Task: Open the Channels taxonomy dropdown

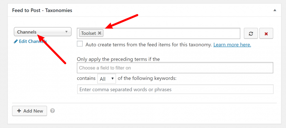Action: 42,32
